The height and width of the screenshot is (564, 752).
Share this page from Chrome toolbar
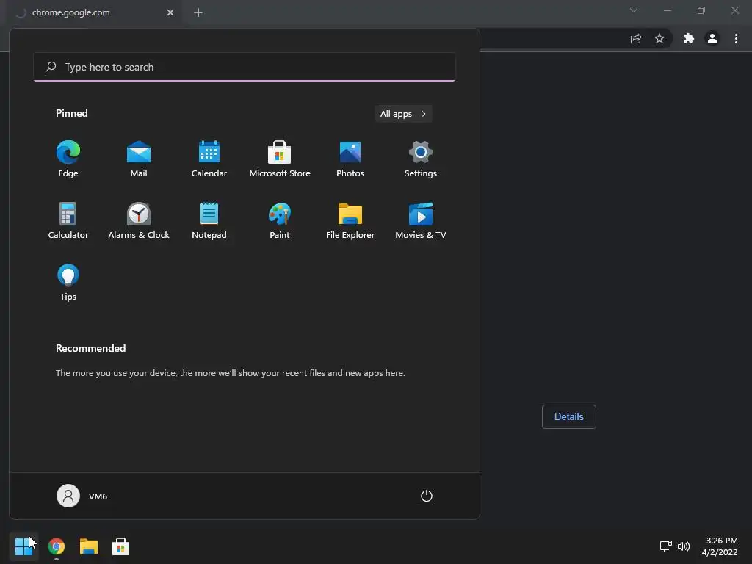pos(636,38)
